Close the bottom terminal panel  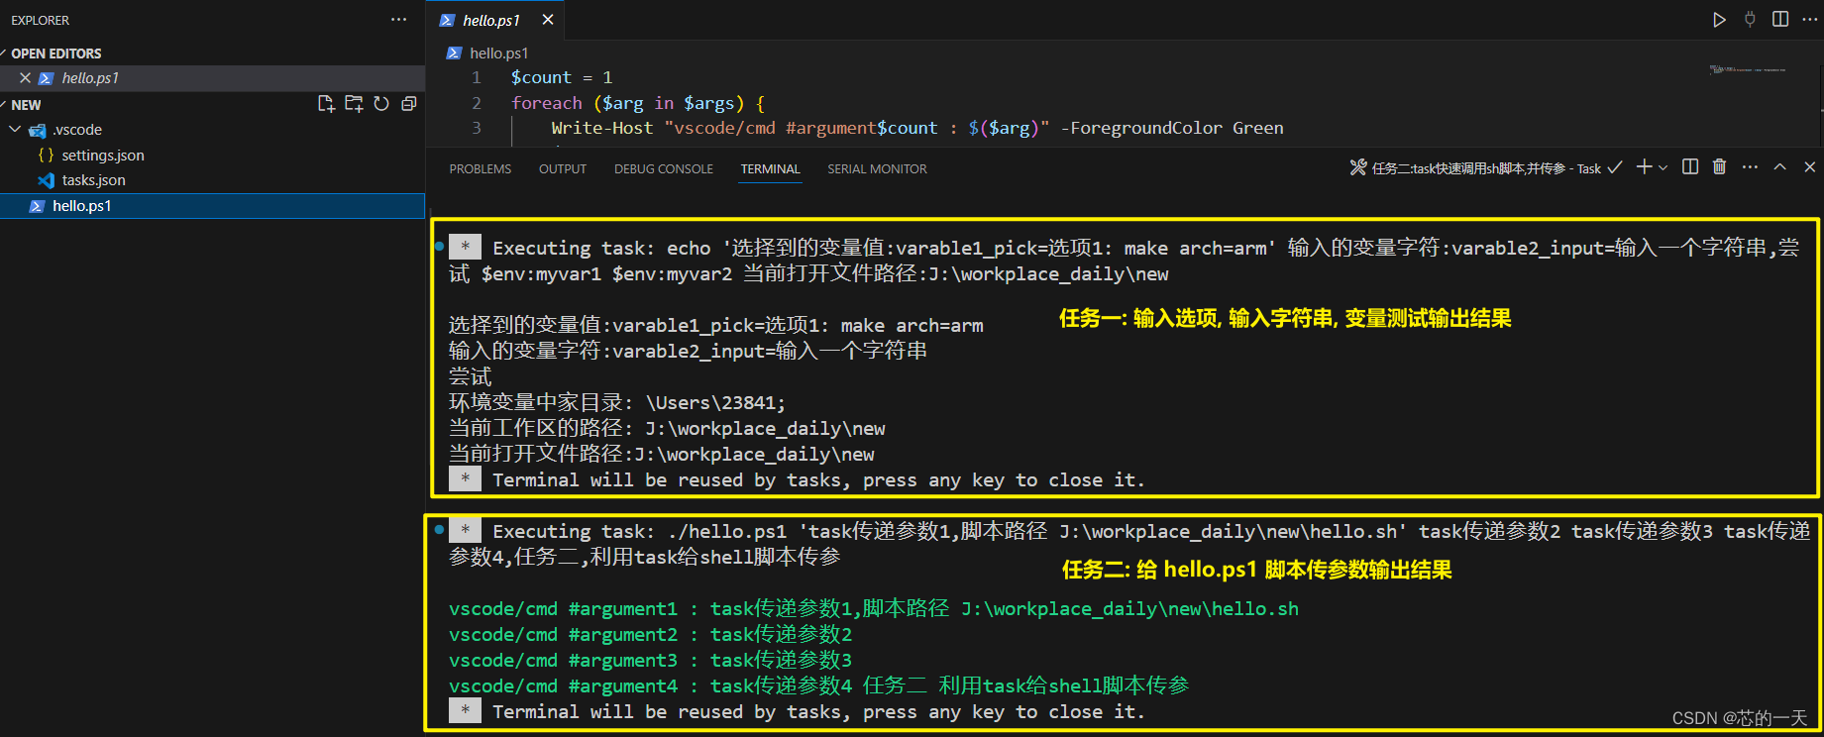coord(1809,167)
